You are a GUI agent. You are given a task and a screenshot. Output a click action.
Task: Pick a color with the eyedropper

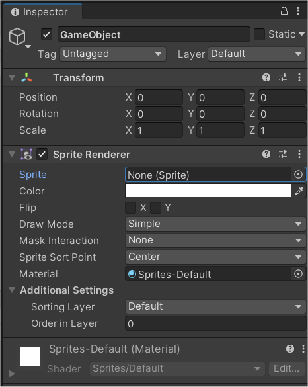point(299,191)
